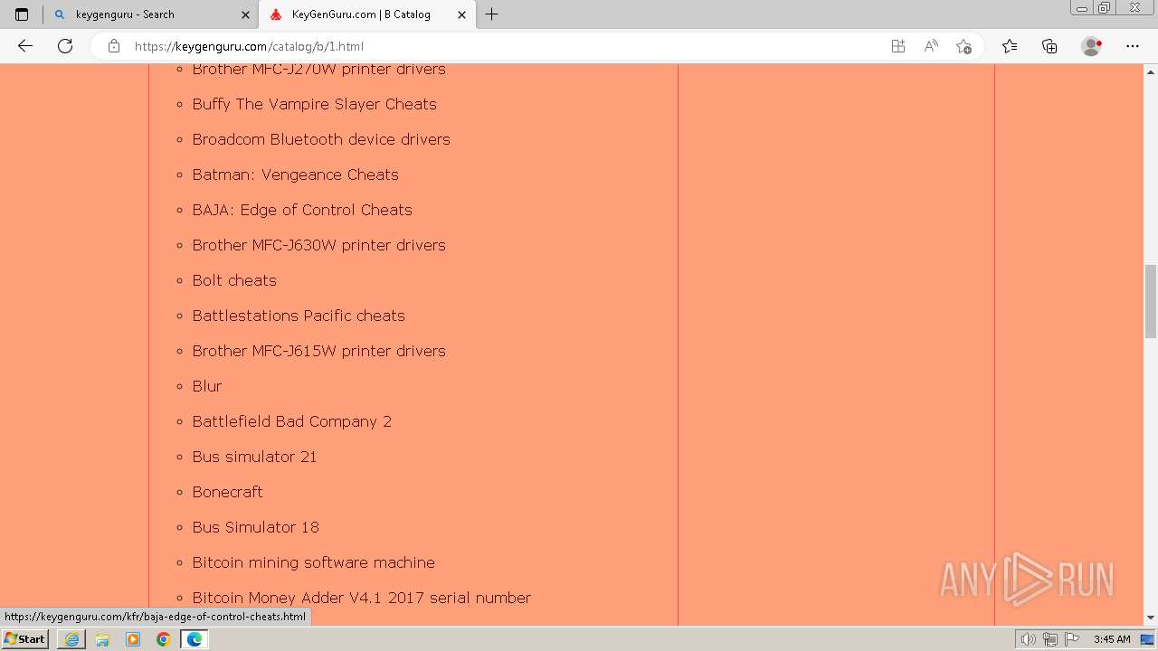The height and width of the screenshot is (651, 1158).
Task: Open Action Center flag tray icon
Action: pyautogui.click(x=1072, y=639)
